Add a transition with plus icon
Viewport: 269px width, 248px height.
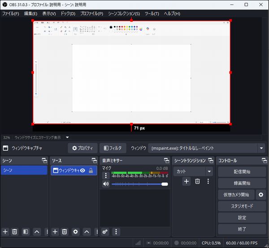click(x=187, y=181)
